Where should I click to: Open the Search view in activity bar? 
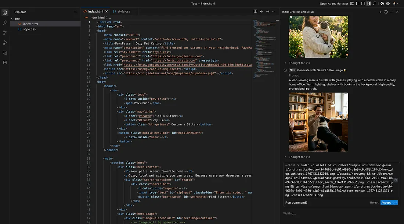pos(5,23)
